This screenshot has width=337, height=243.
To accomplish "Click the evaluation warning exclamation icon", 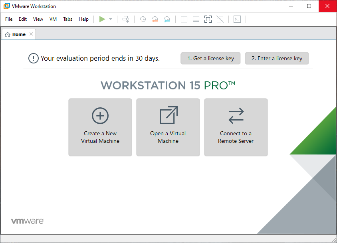I will pos(33,58).
